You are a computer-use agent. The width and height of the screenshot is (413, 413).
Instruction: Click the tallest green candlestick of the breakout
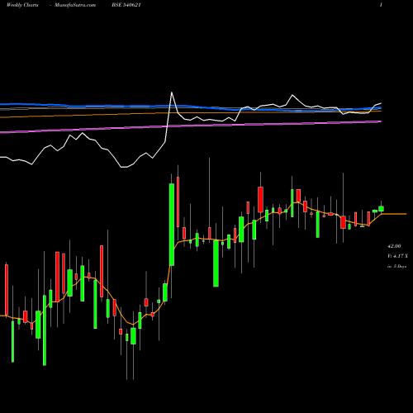click(x=172, y=225)
